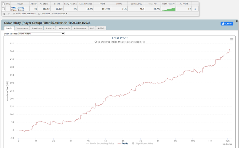The height and width of the screenshot is (148, 239).
Task: Click the refresh icon next to trash
Action: pos(9,14)
